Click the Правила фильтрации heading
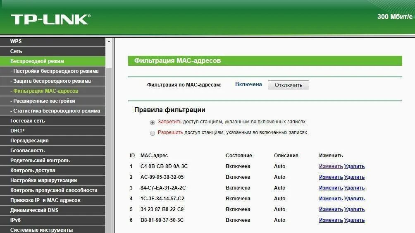Image resolution: width=415 pixels, height=233 pixels. click(x=169, y=110)
